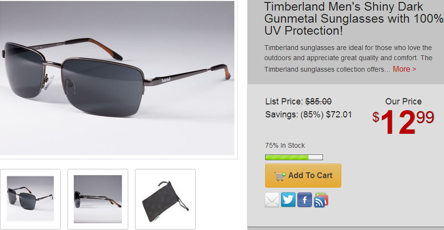This screenshot has width=444, height=230.
Task: Select the second thumbnail showing sunglasses side view
Action: 98,199
